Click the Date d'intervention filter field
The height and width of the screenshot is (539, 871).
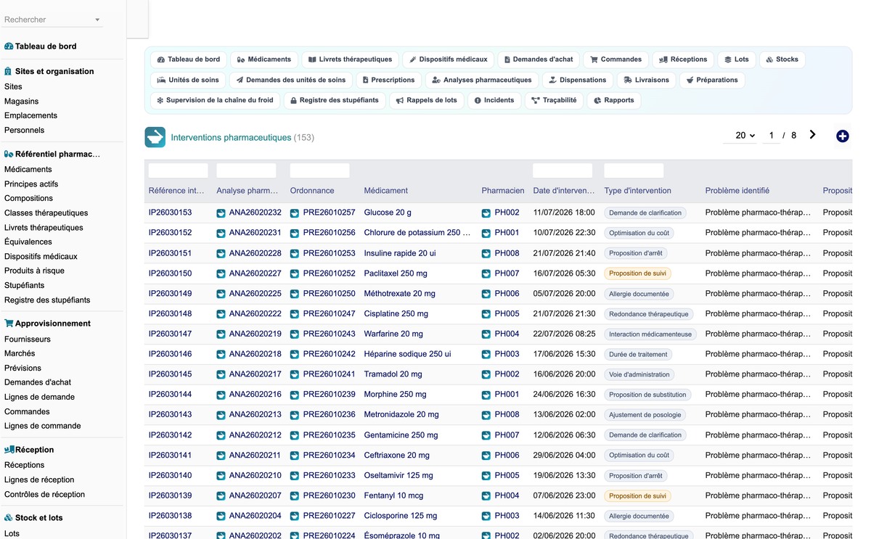click(x=563, y=170)
